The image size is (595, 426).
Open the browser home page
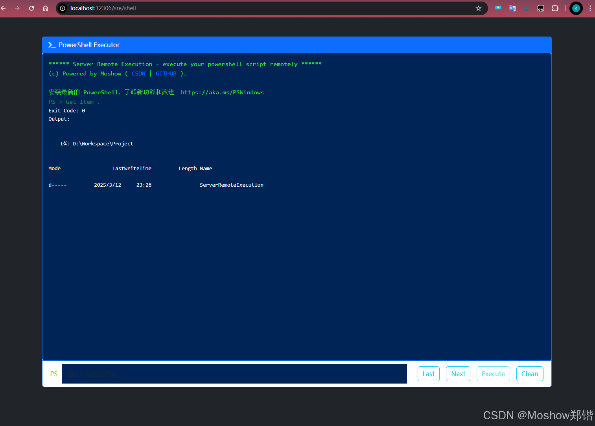tap(46, 8)
